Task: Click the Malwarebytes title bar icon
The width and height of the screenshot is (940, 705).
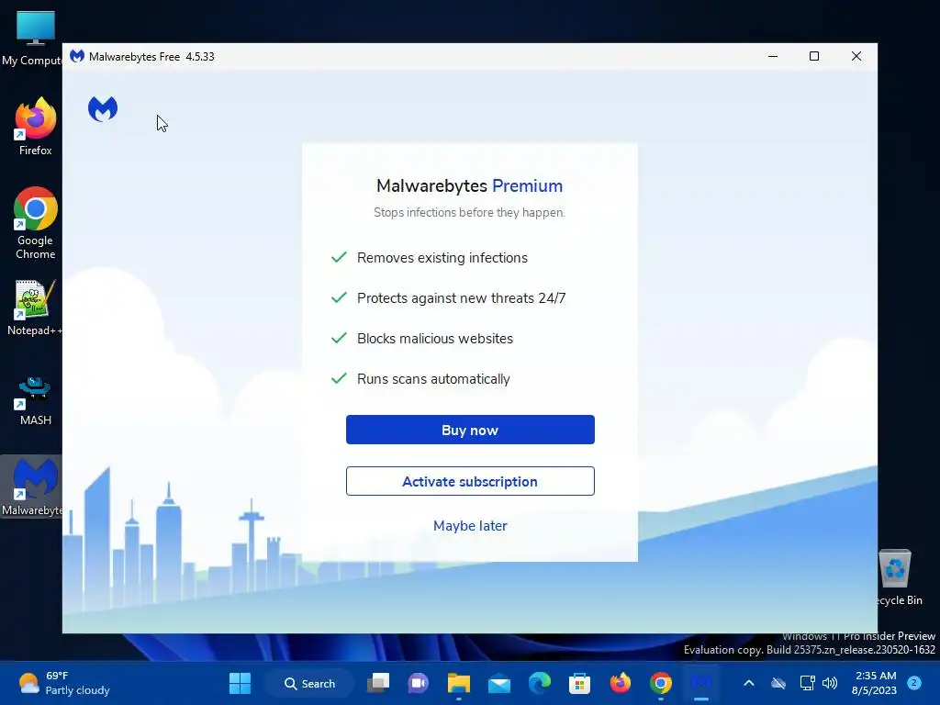Action: point(77,56)
